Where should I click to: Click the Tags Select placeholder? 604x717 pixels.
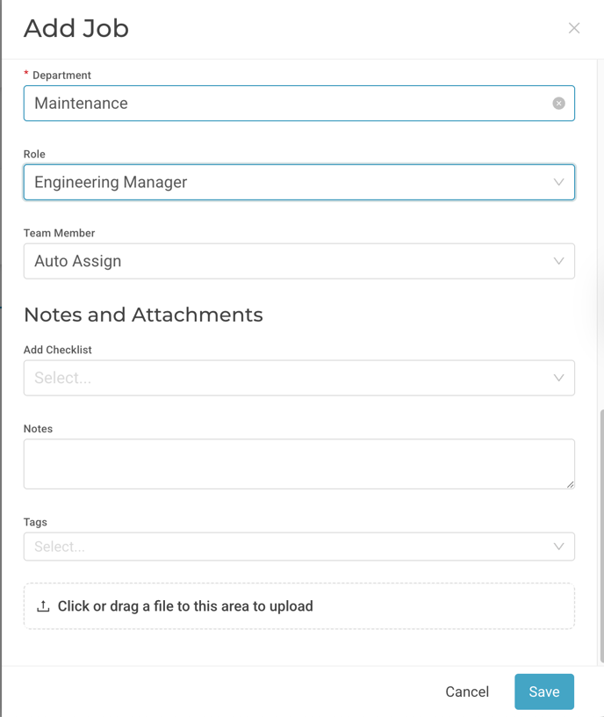(60, 547)
